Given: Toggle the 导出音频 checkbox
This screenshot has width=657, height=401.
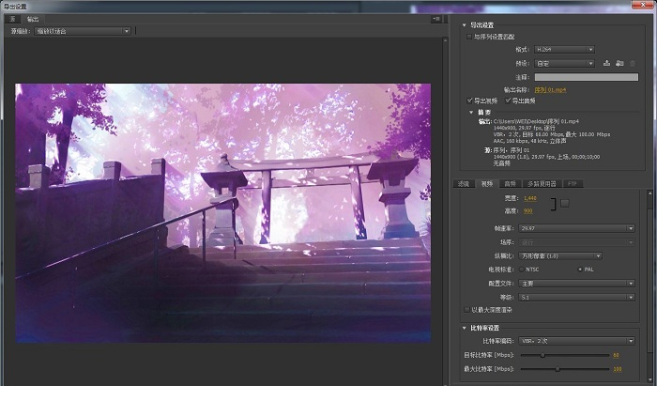Looking at the screenshot, I should coord(508,100).
